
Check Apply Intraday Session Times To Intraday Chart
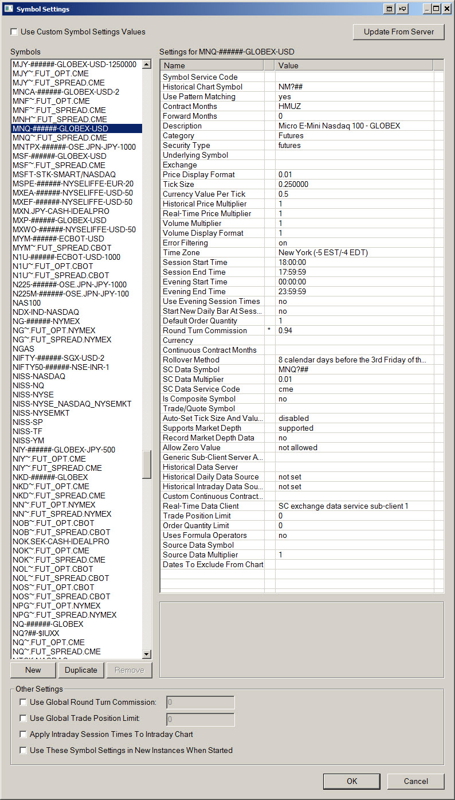pos(23,734)
